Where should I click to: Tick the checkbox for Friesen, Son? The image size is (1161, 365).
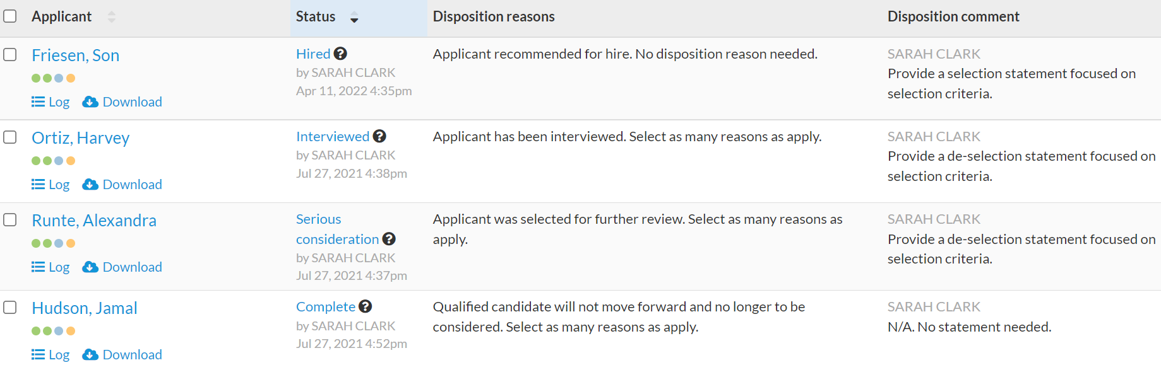(10, 55)
